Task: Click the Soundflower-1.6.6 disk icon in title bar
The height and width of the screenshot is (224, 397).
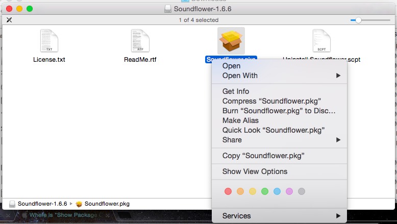Action: pos(167,9)
